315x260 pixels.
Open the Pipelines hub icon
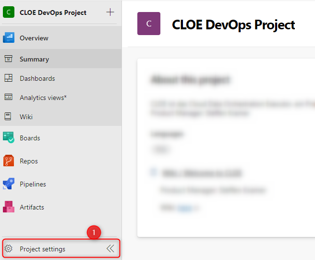click(9, 184)
